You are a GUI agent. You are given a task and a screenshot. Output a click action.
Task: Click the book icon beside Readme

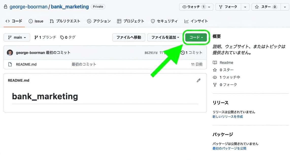(215, 63)
